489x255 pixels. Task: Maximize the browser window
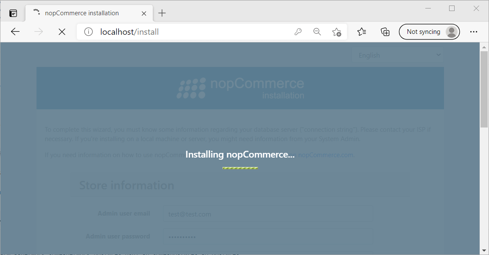[452, 8]
